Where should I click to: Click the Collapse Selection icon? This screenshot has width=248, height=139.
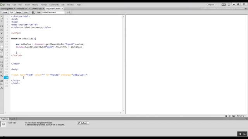(x=2, y=29)
